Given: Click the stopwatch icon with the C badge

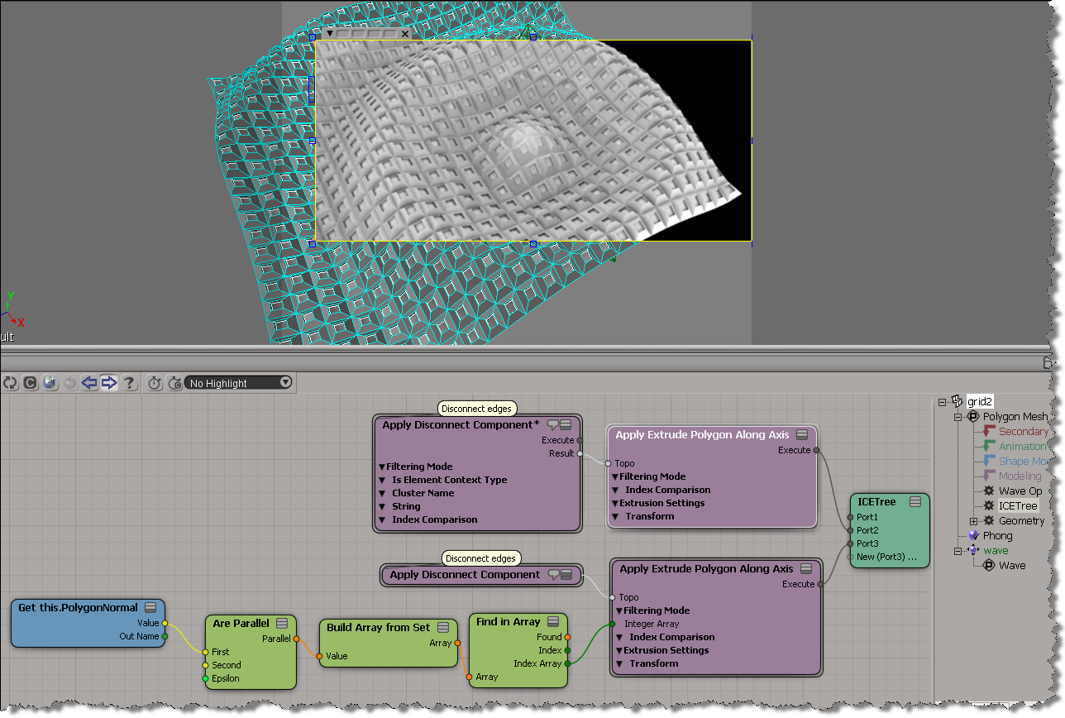Looking at the screenshot, I should [174, 383].
